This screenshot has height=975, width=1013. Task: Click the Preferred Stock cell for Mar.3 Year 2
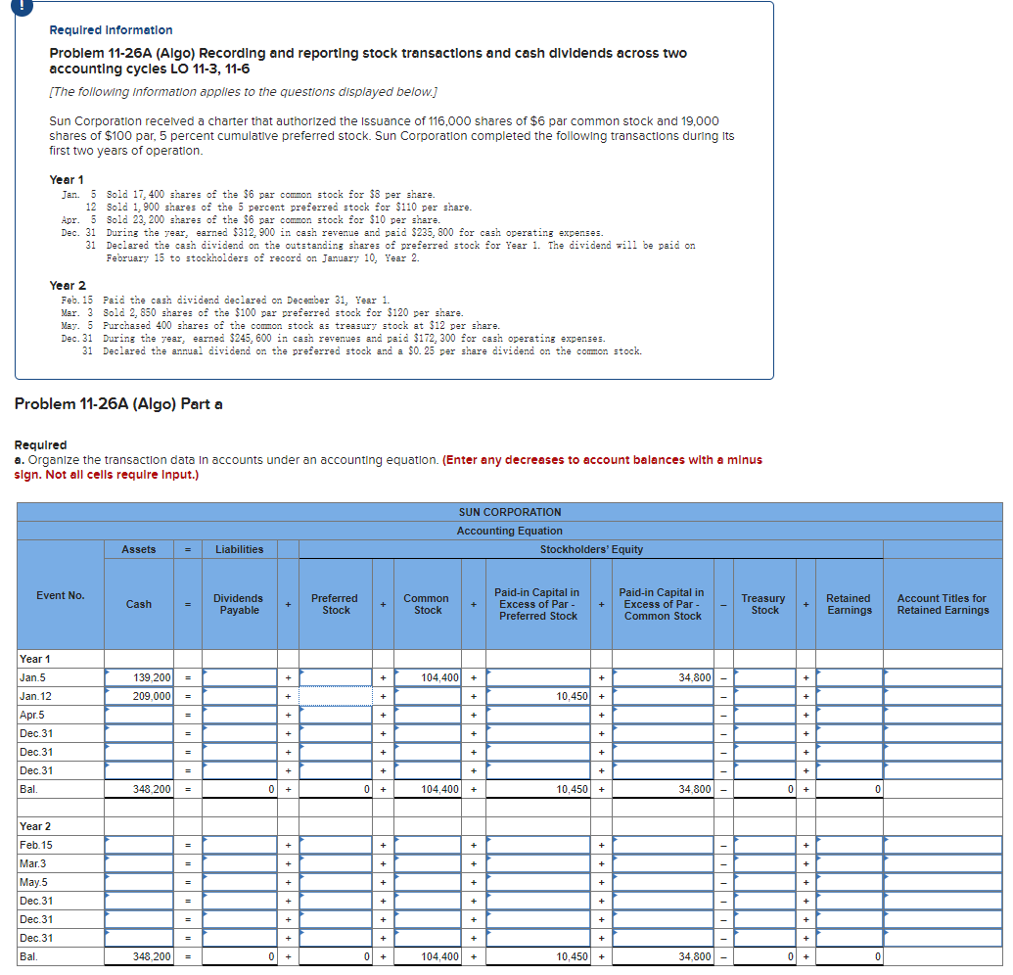(336, 863)
